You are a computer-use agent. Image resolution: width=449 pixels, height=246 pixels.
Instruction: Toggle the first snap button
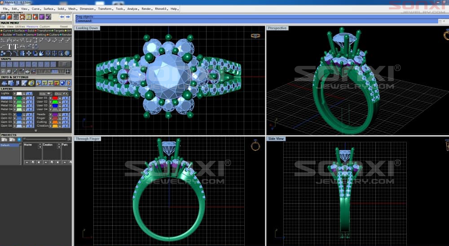[x=3, y=64]
